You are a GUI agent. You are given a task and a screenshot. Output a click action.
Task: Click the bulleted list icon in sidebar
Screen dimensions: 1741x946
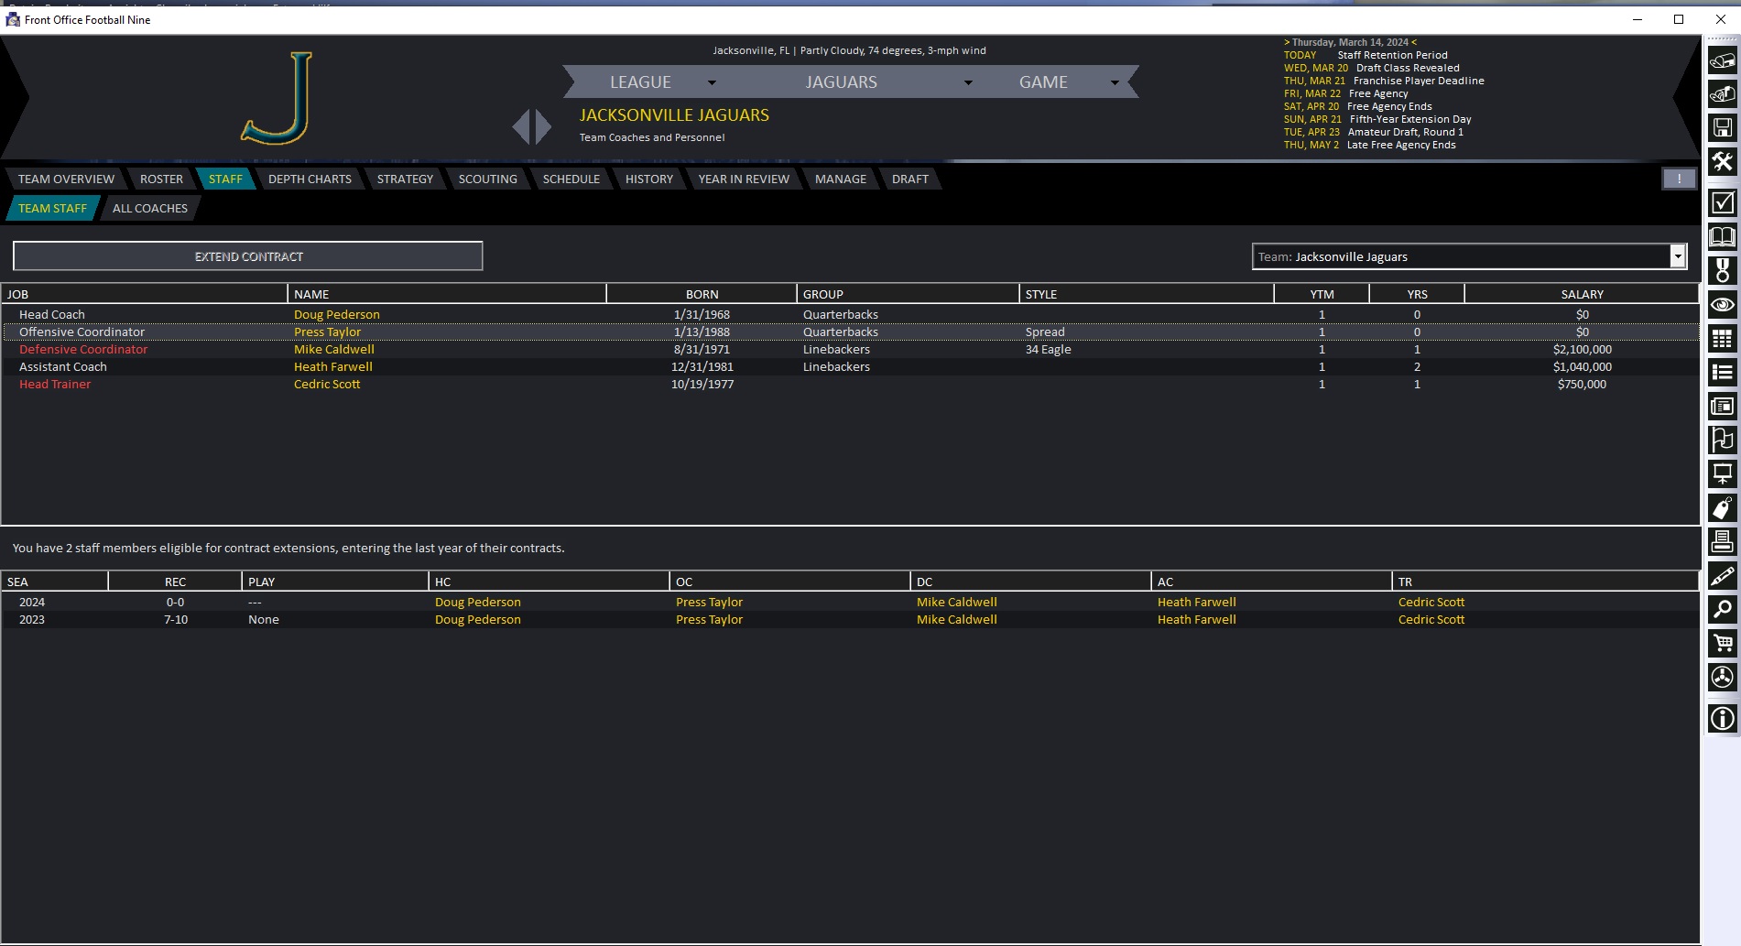(x=1722, y=372)
